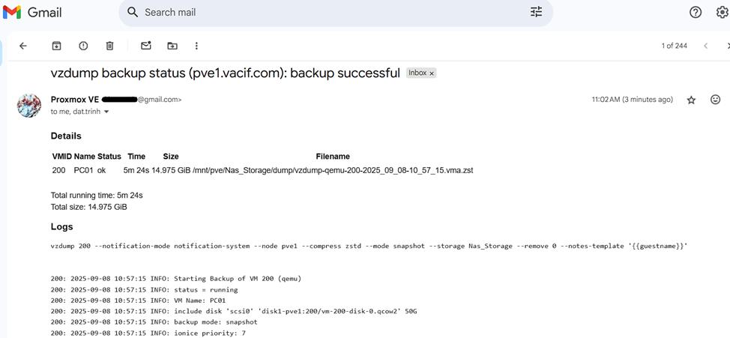This screenshot has height=338, width=730.
Task: Open Gmail Settings gear
Action: point(722,12)
